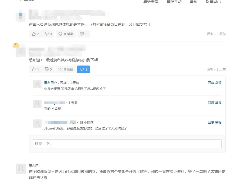Click avatar of the 有的 不合规 commenter
The height and width of the screenshot is (181, 244).
point(37,104)
